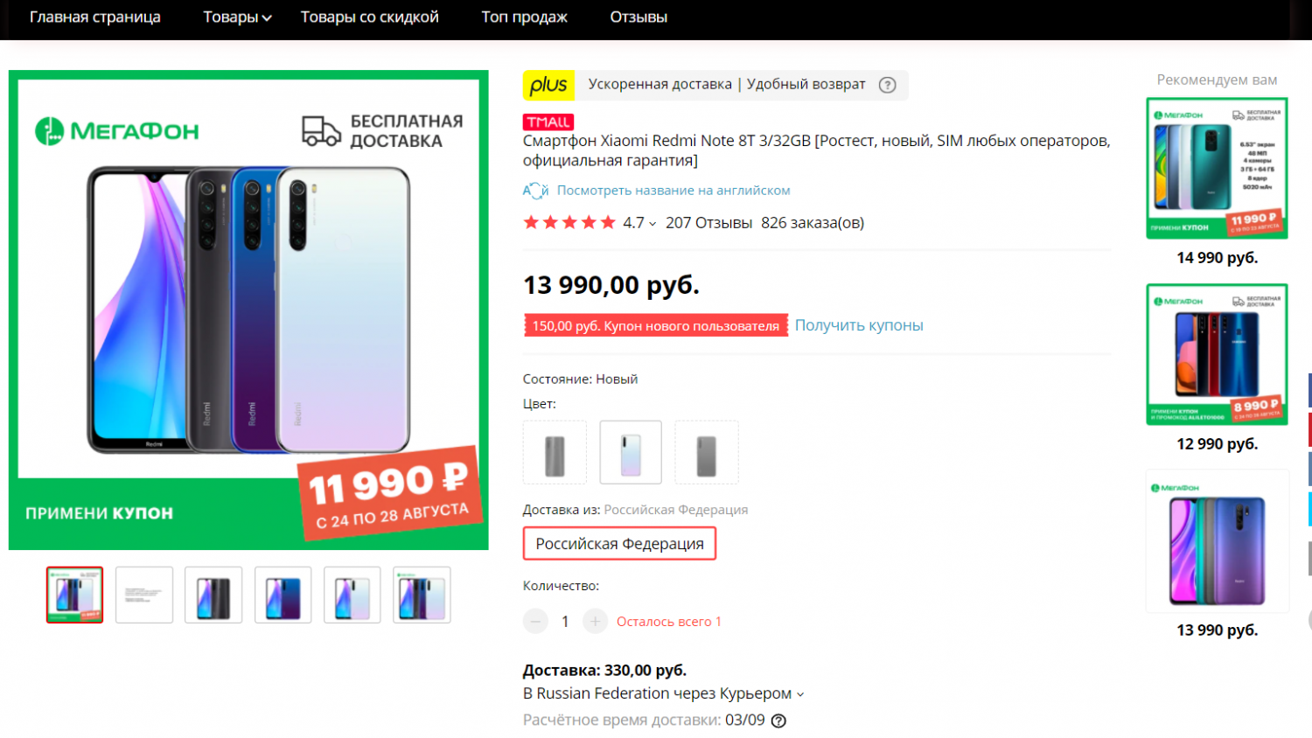This screenshot has width=1312, height=738.
Task: Select the white phone color option
Action: tap(631, 453)
